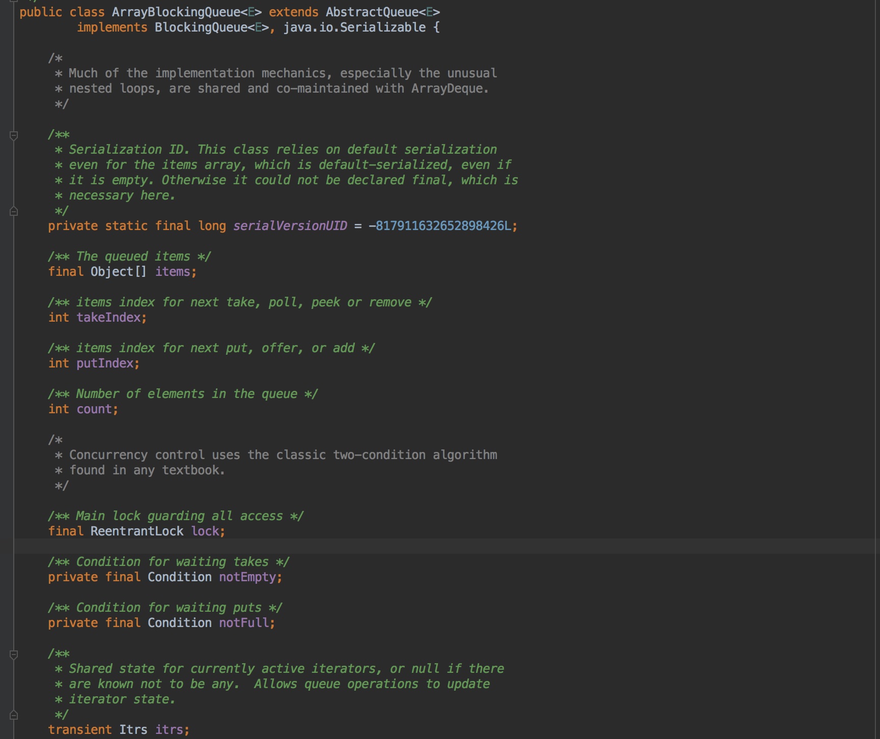
Task: Click comment line 'found in any textbook.'
Action: [140, 470]
